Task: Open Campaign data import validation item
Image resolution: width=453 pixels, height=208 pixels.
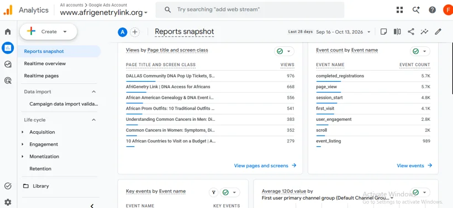Action: [64, 104]
